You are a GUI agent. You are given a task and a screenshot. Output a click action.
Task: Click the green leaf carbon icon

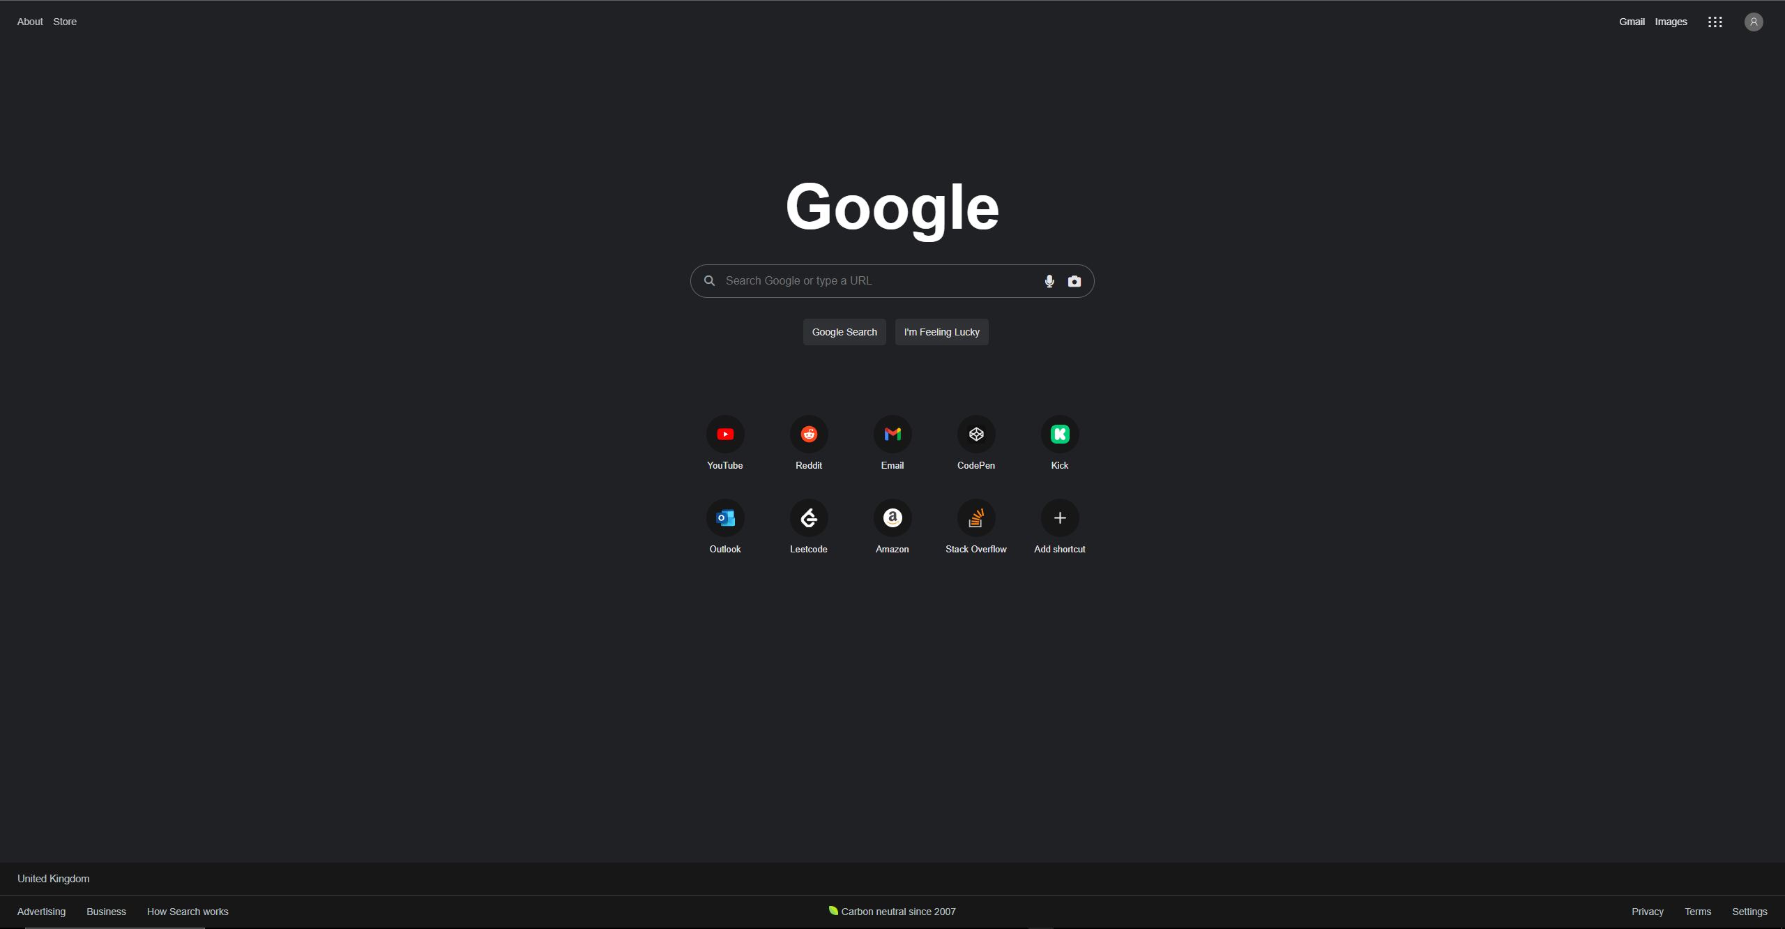click(x=833, y=910)
